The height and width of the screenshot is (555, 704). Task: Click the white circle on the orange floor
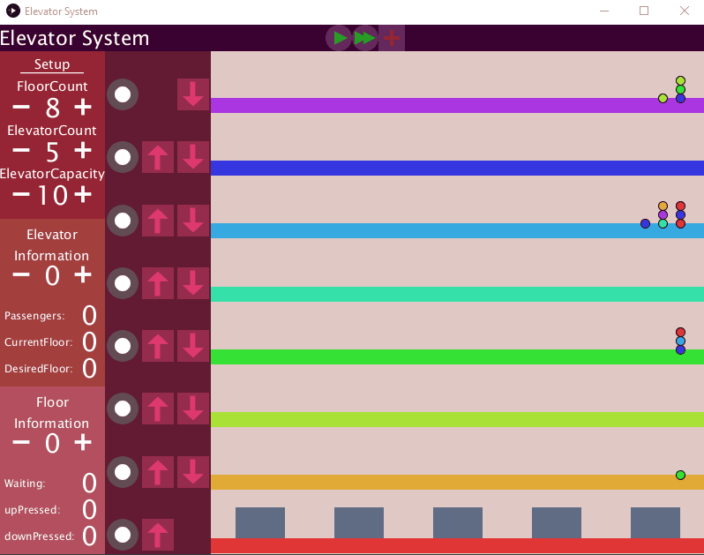point(123,472)
